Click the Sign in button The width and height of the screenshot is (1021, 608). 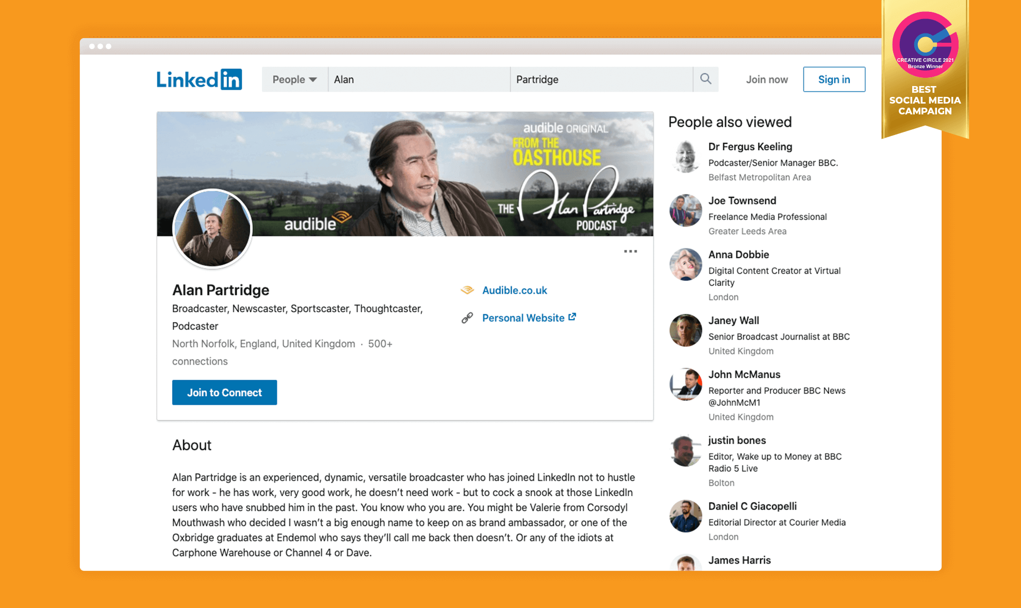[834, 79]
